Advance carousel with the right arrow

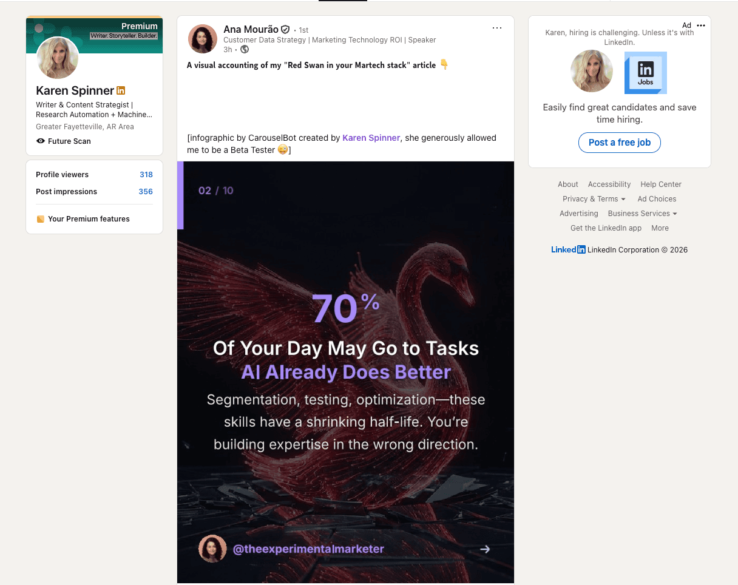click(x=485, y=549)
